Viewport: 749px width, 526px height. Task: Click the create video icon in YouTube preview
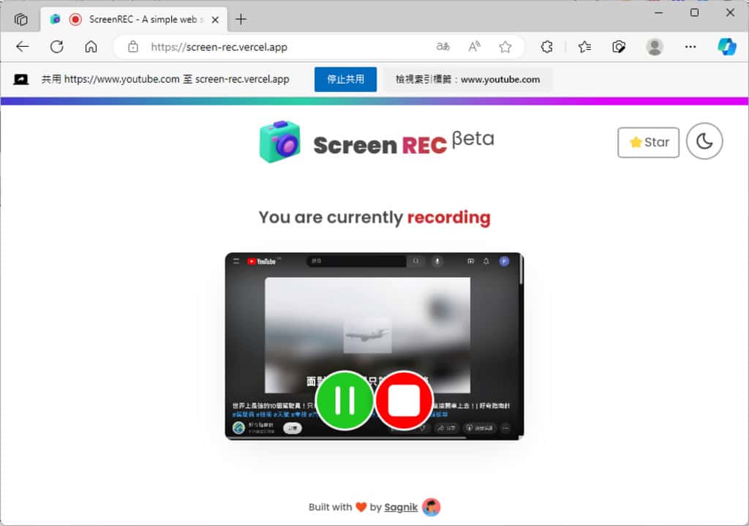(x=470, y=261)
